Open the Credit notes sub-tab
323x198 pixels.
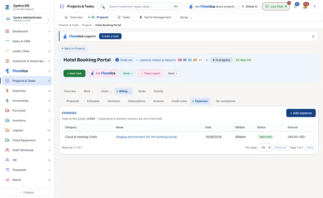179,101
